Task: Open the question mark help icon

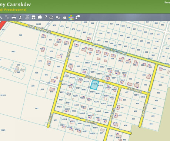Action: coord(46,17)
